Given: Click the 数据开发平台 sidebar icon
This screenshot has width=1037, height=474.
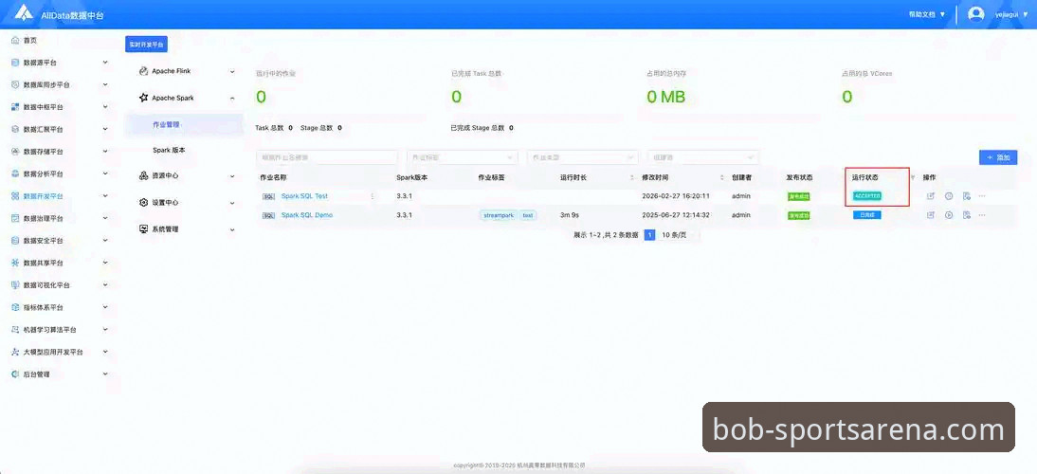Looking at the screenshot, I should coord(16,196).
